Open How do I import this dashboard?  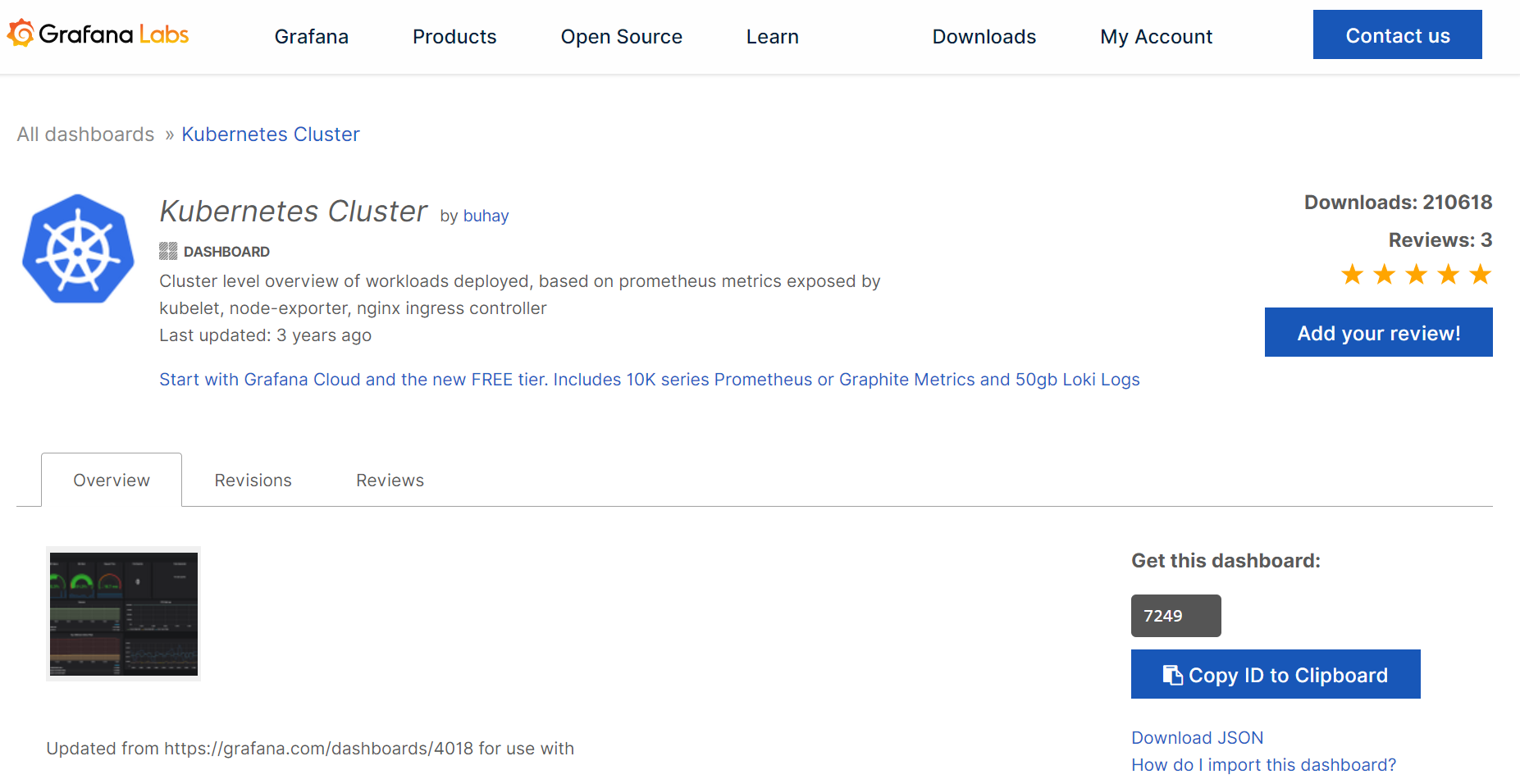[1264, 765]
